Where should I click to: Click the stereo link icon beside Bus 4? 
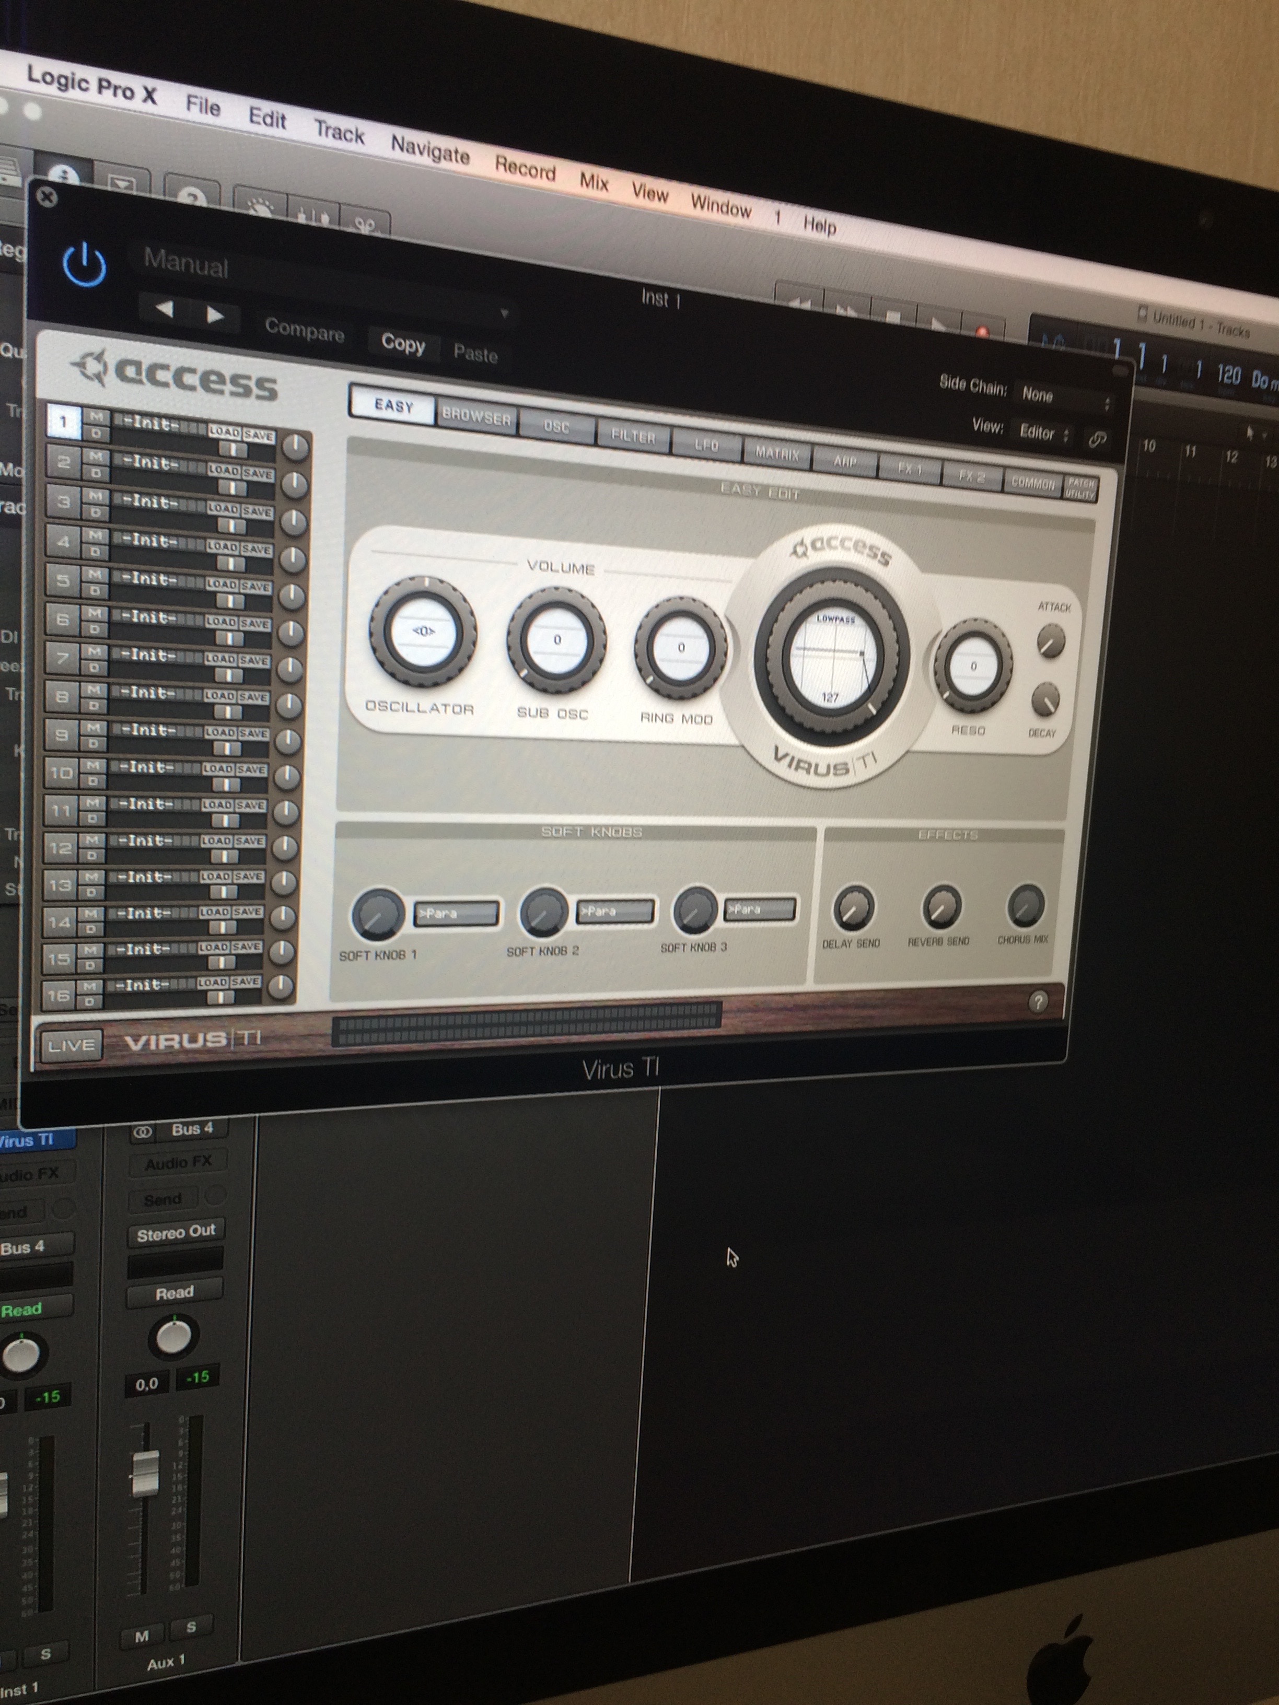pos(143,1132)
